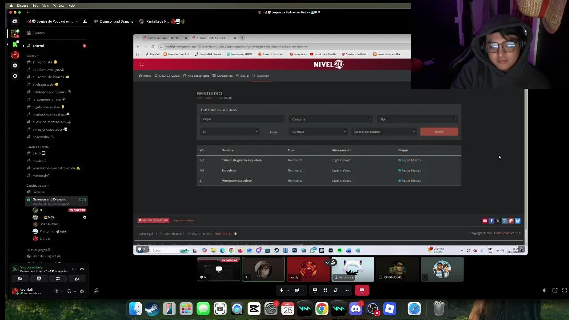The image size is (569, 320).
Task: Open the Apple menu
Action: coord(11,6)
